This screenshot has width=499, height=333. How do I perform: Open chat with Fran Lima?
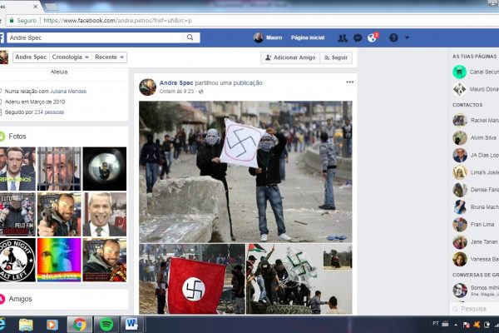476,224
